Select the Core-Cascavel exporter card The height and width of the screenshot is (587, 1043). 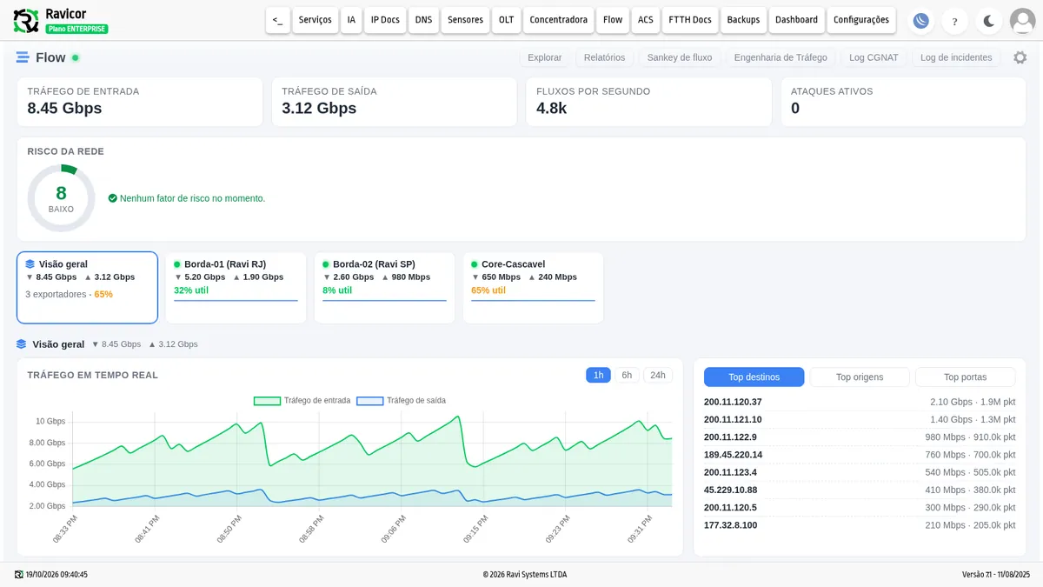pyautogui.click(x=533, y=288)
